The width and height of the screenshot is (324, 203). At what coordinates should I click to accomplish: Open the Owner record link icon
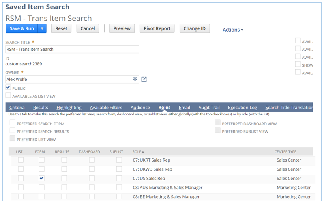pyautogui.click(x=144, y=79)
